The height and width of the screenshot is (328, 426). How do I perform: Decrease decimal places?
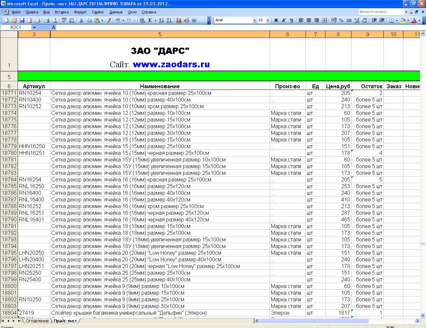pos(364,20)
